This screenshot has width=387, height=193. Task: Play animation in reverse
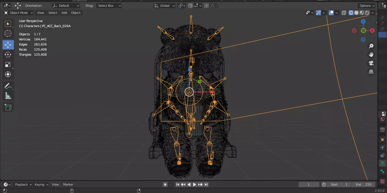tap(189, 185)
